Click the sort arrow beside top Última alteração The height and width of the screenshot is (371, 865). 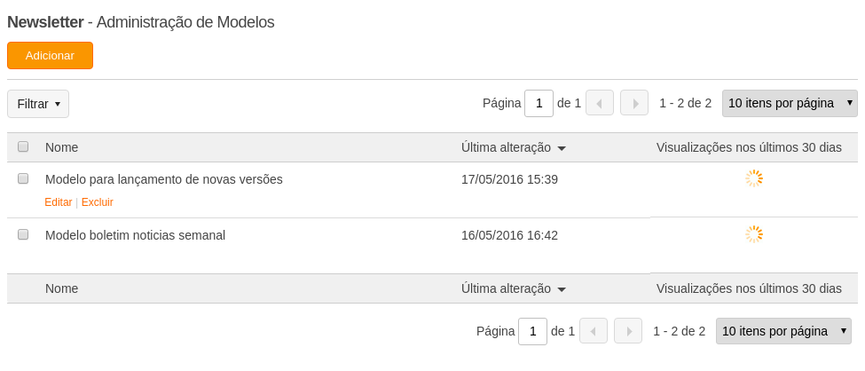tap(562, 148)
